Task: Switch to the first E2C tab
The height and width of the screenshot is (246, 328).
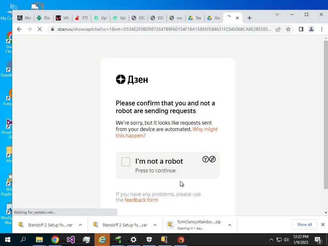Action: point(138,18)
